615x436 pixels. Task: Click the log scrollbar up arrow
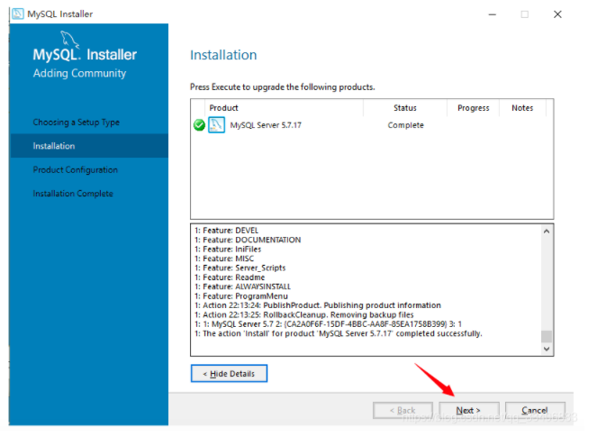(547, 232)
